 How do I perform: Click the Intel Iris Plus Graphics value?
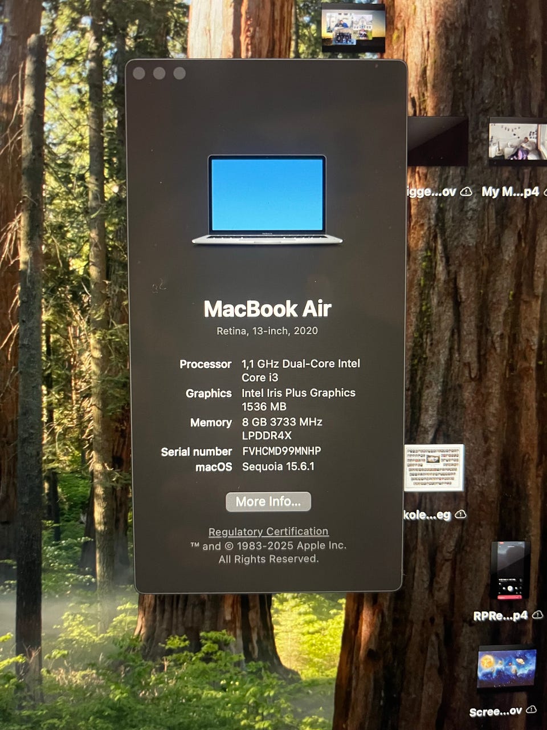pos(299,393)
